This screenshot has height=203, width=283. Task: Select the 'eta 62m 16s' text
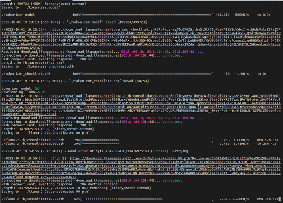click(268, 140)
